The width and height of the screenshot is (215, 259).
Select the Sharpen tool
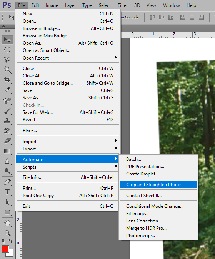point(7,161)
